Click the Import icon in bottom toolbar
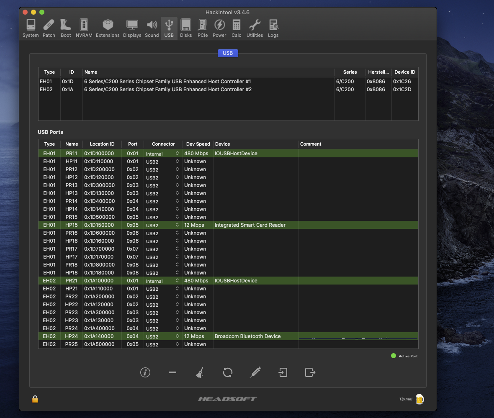 tap(283, 372)
